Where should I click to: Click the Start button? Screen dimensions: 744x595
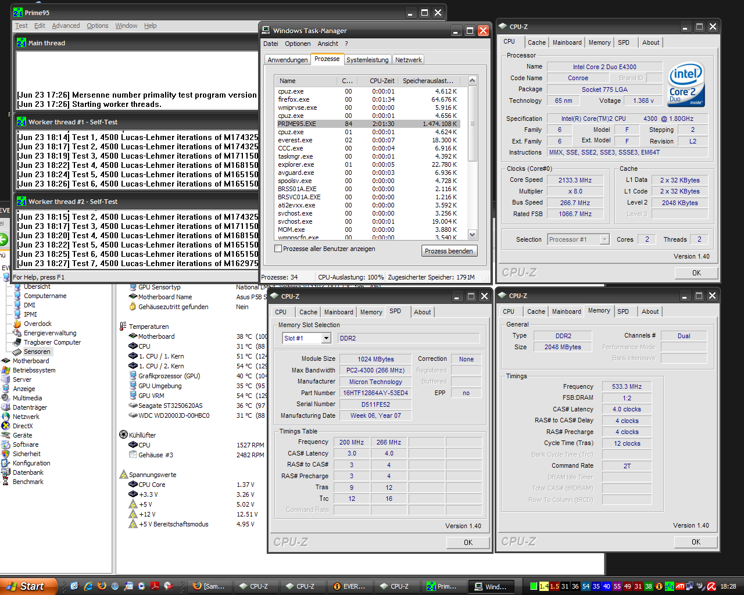coord(28,586)
